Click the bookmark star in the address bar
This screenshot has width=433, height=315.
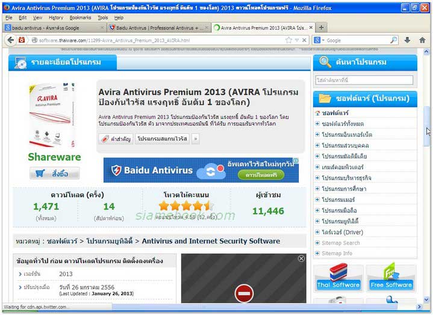click(288, 40)
